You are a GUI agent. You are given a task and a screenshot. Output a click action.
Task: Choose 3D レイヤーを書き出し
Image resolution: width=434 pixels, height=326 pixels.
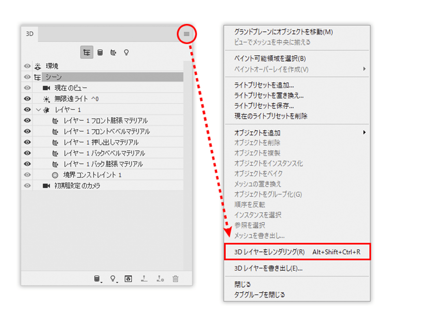[x=297, y=268]
